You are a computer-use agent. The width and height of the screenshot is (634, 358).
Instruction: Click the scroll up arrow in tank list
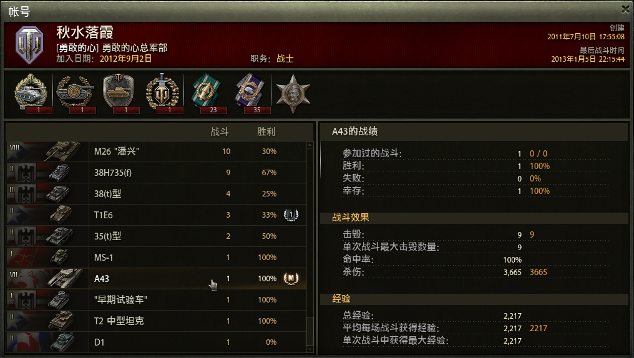point(310,145)
